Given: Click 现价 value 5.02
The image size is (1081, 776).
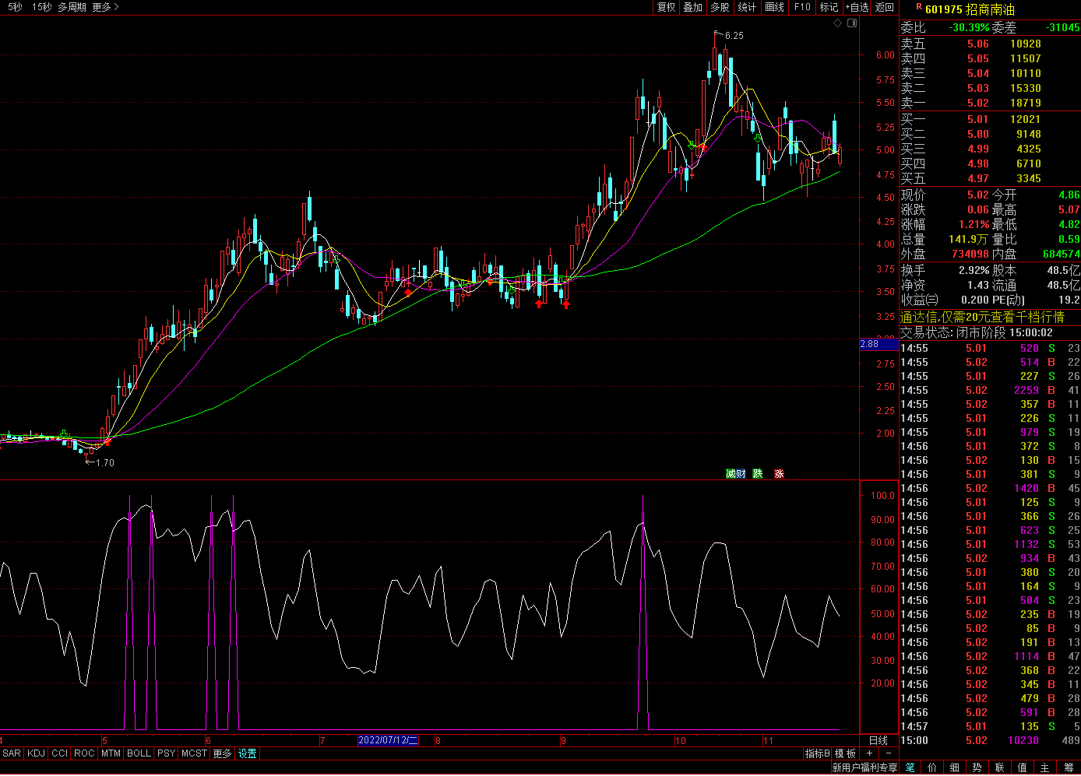Looking at the screenshot, I should click(x=978, y=195).
